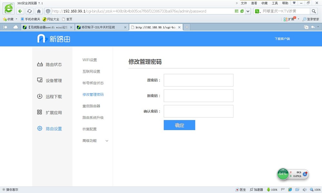Open 收藏 menu in menu bar
The width and height of the screenshot is (322, 193).
pyautogui.click(x=264, y=3)
